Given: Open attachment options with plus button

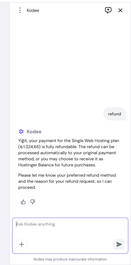Looking at the screenshot, I should [22, 244].
